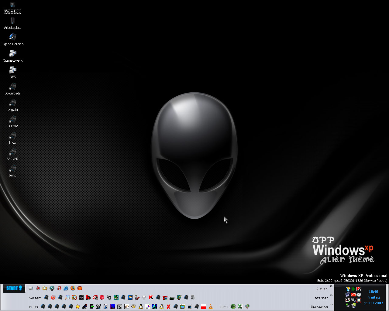The height and width of the screenshot is (311, 389).
Task: Click the volume speaker icon in tray
Action: point(353,300)
